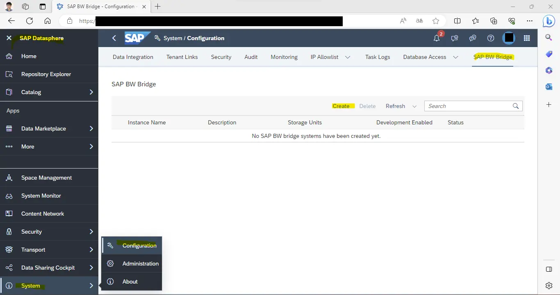Click Configuration wrench icon in submenu
This screenshot has width=560, height=295.
(x=110, y=245)
